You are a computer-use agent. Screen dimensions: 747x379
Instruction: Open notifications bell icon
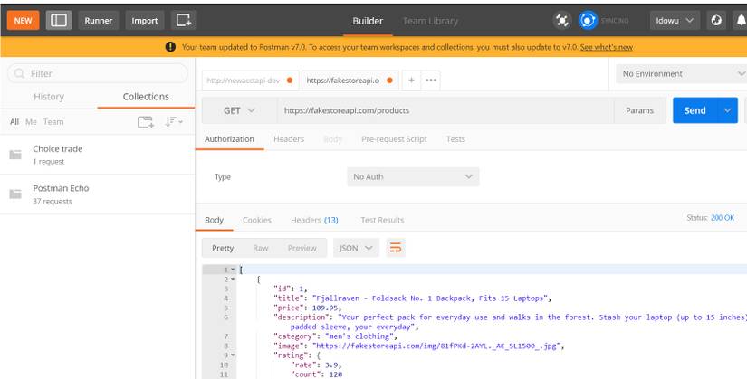741,21
